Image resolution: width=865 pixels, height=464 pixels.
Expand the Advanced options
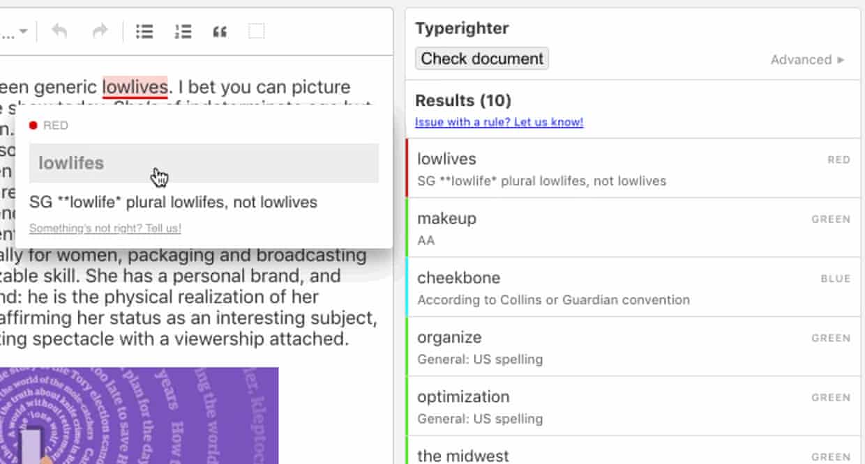tap(808, 60)
